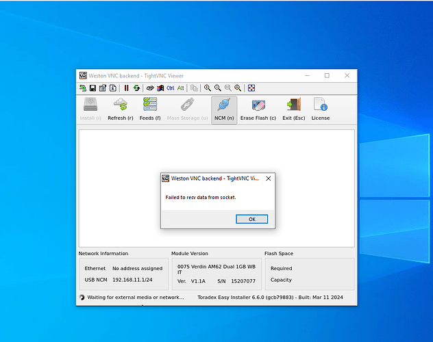Click the Transfer files toolbar icon
Viewport: 433px width, 342px height.
coord(194,88)
